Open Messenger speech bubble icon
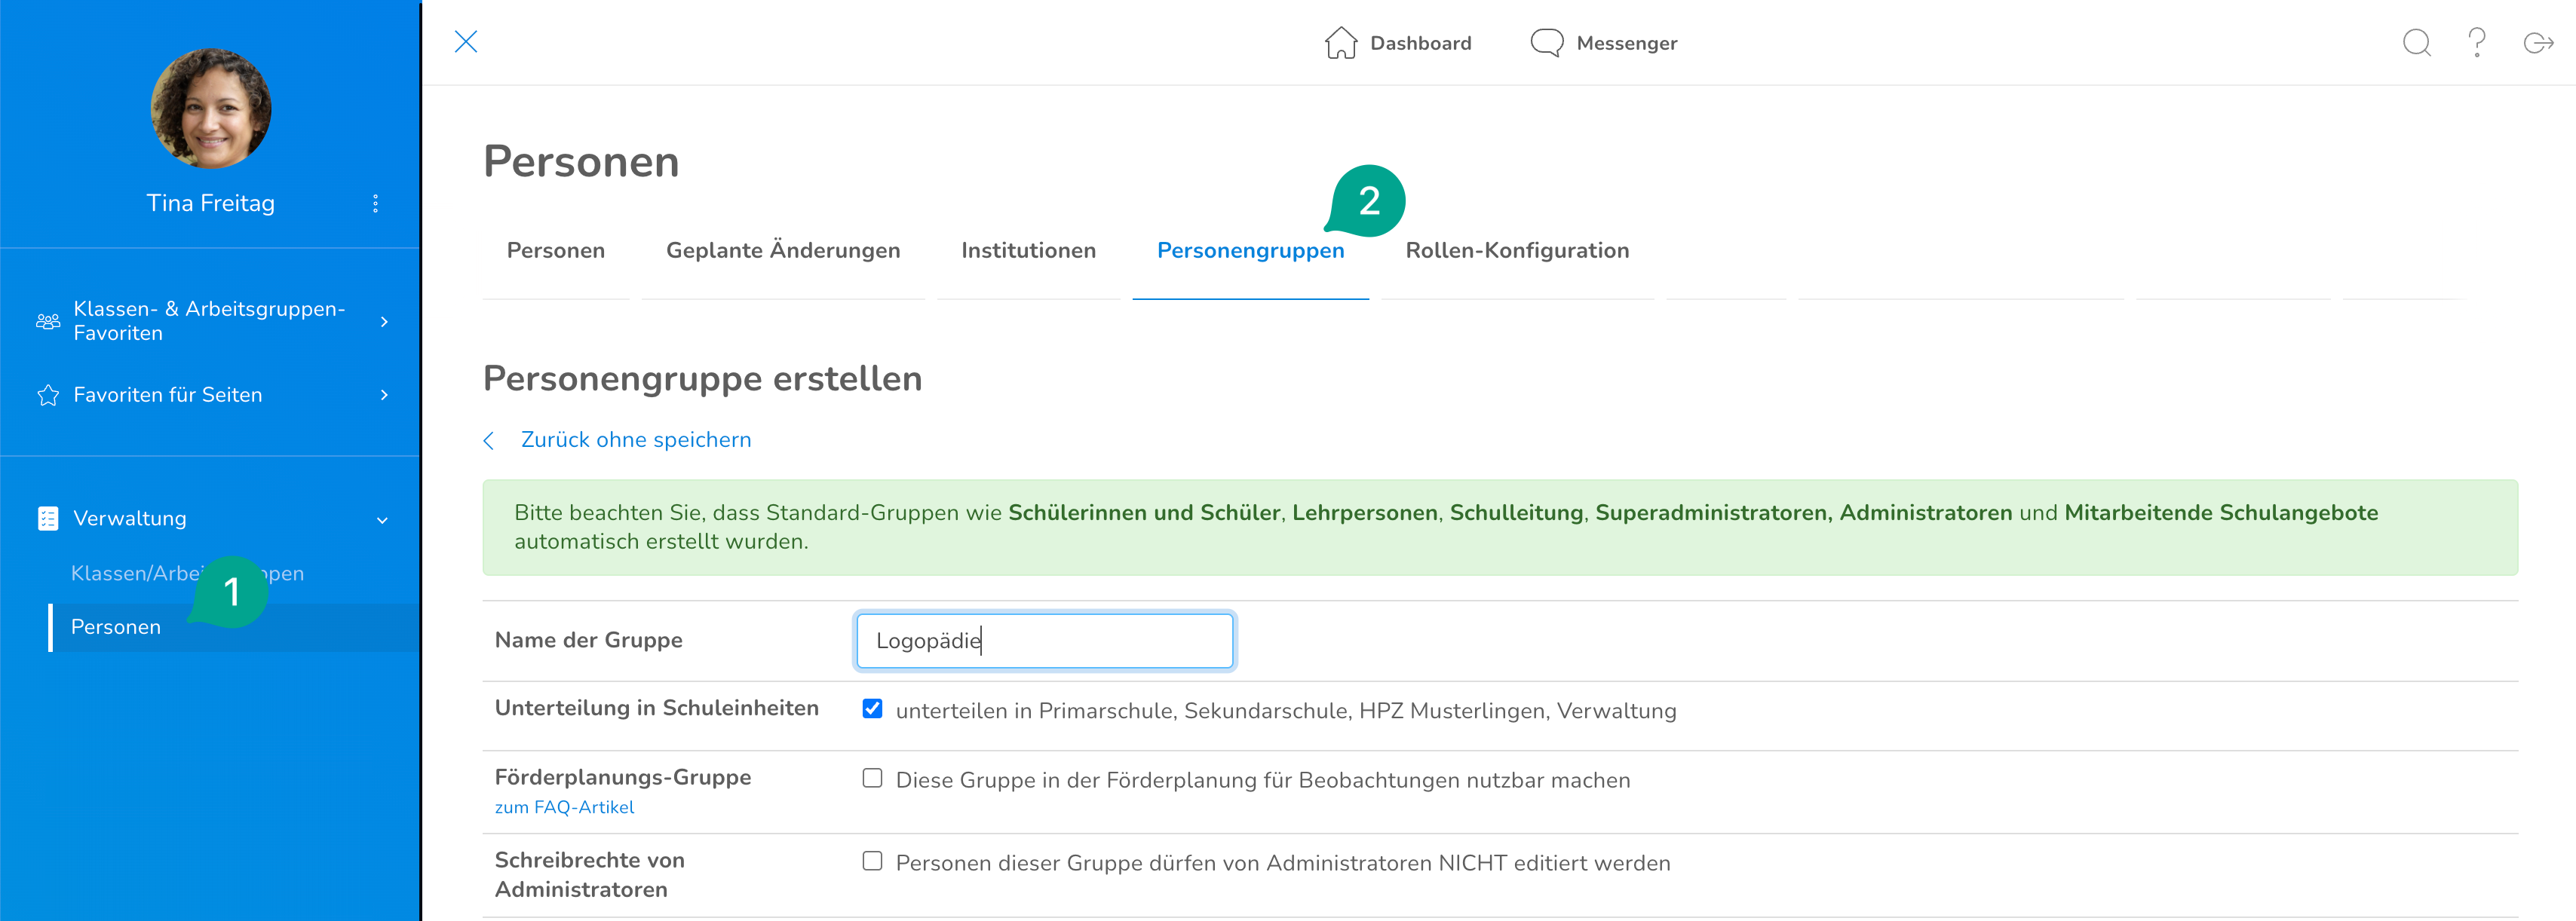Viewport: 2576px width, 921px height. pyautogui.click(x=1546, y=43)
